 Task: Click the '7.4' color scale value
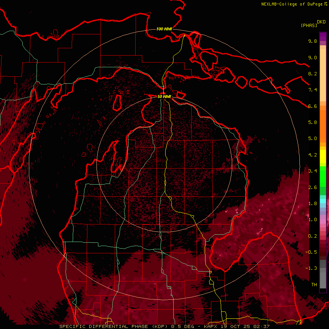(313, 90)
